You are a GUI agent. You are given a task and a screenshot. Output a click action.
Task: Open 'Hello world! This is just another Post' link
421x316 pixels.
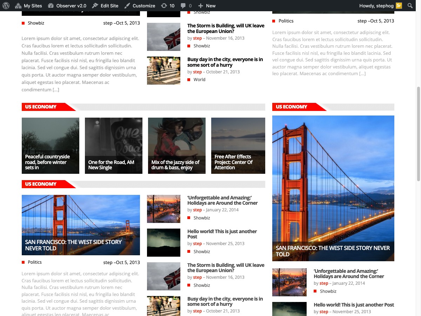[x=222, y=234]
